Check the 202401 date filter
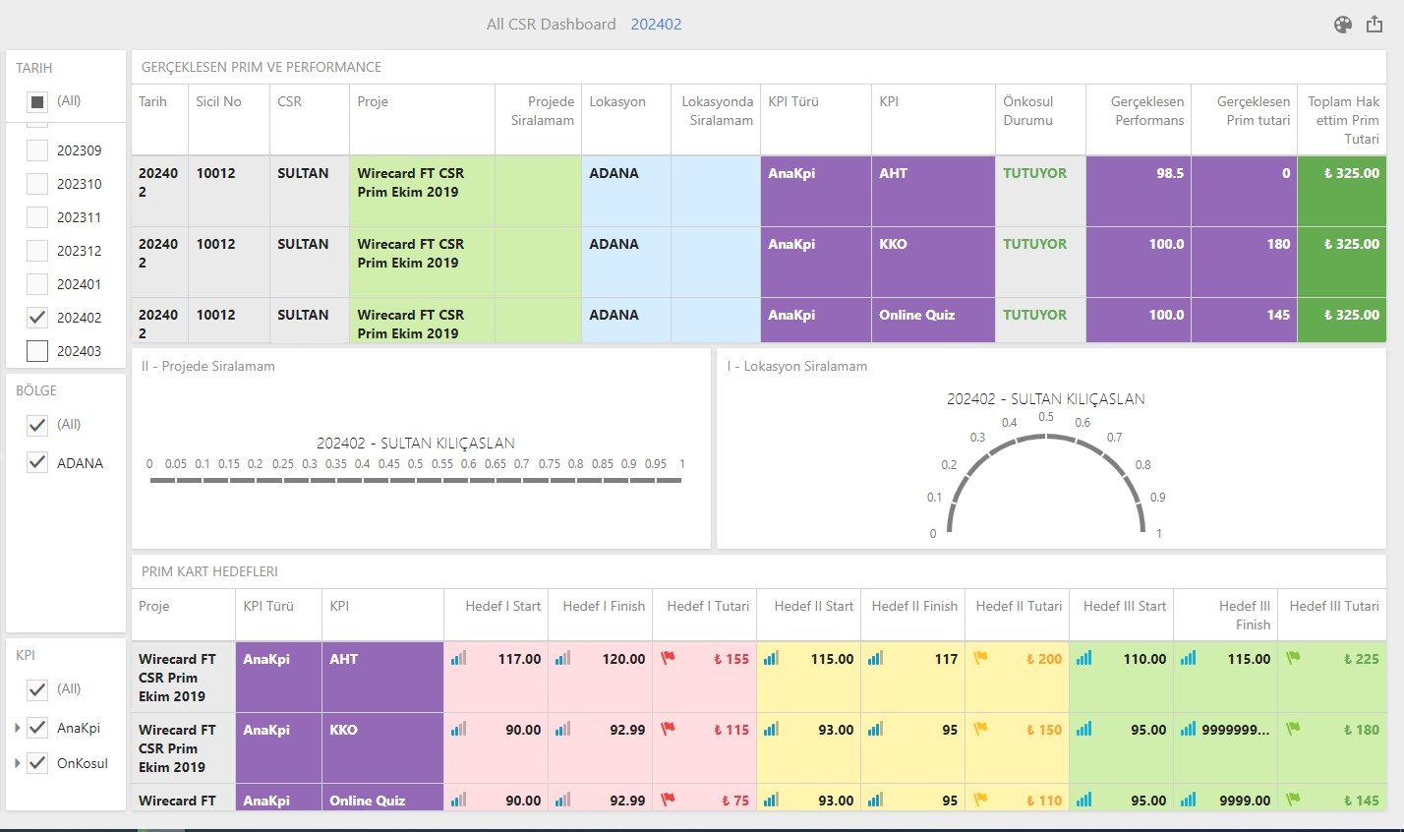The width and height of the screenshot is (1404, 832). click(x=37, y=284)
